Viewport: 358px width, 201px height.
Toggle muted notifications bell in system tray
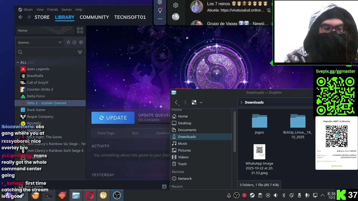click(229, 195)
